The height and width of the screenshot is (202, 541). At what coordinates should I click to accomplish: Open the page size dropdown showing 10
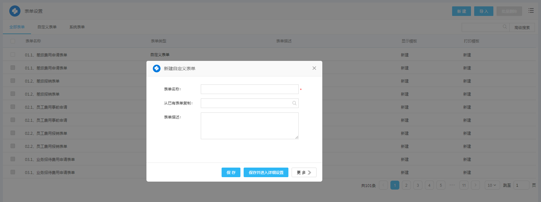pos(492,185)
